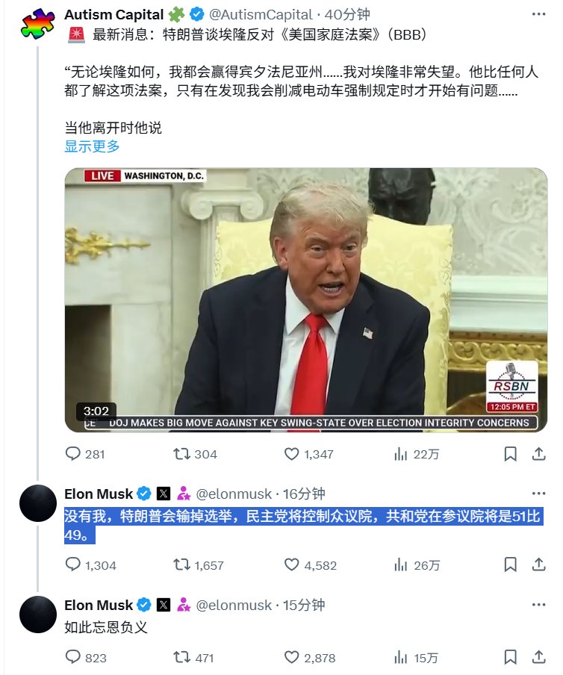Image resolution: width=563 pixels, height=675 pixels.
Task: Bookmark the Autism Capital post
Action: tap(511, 454)
